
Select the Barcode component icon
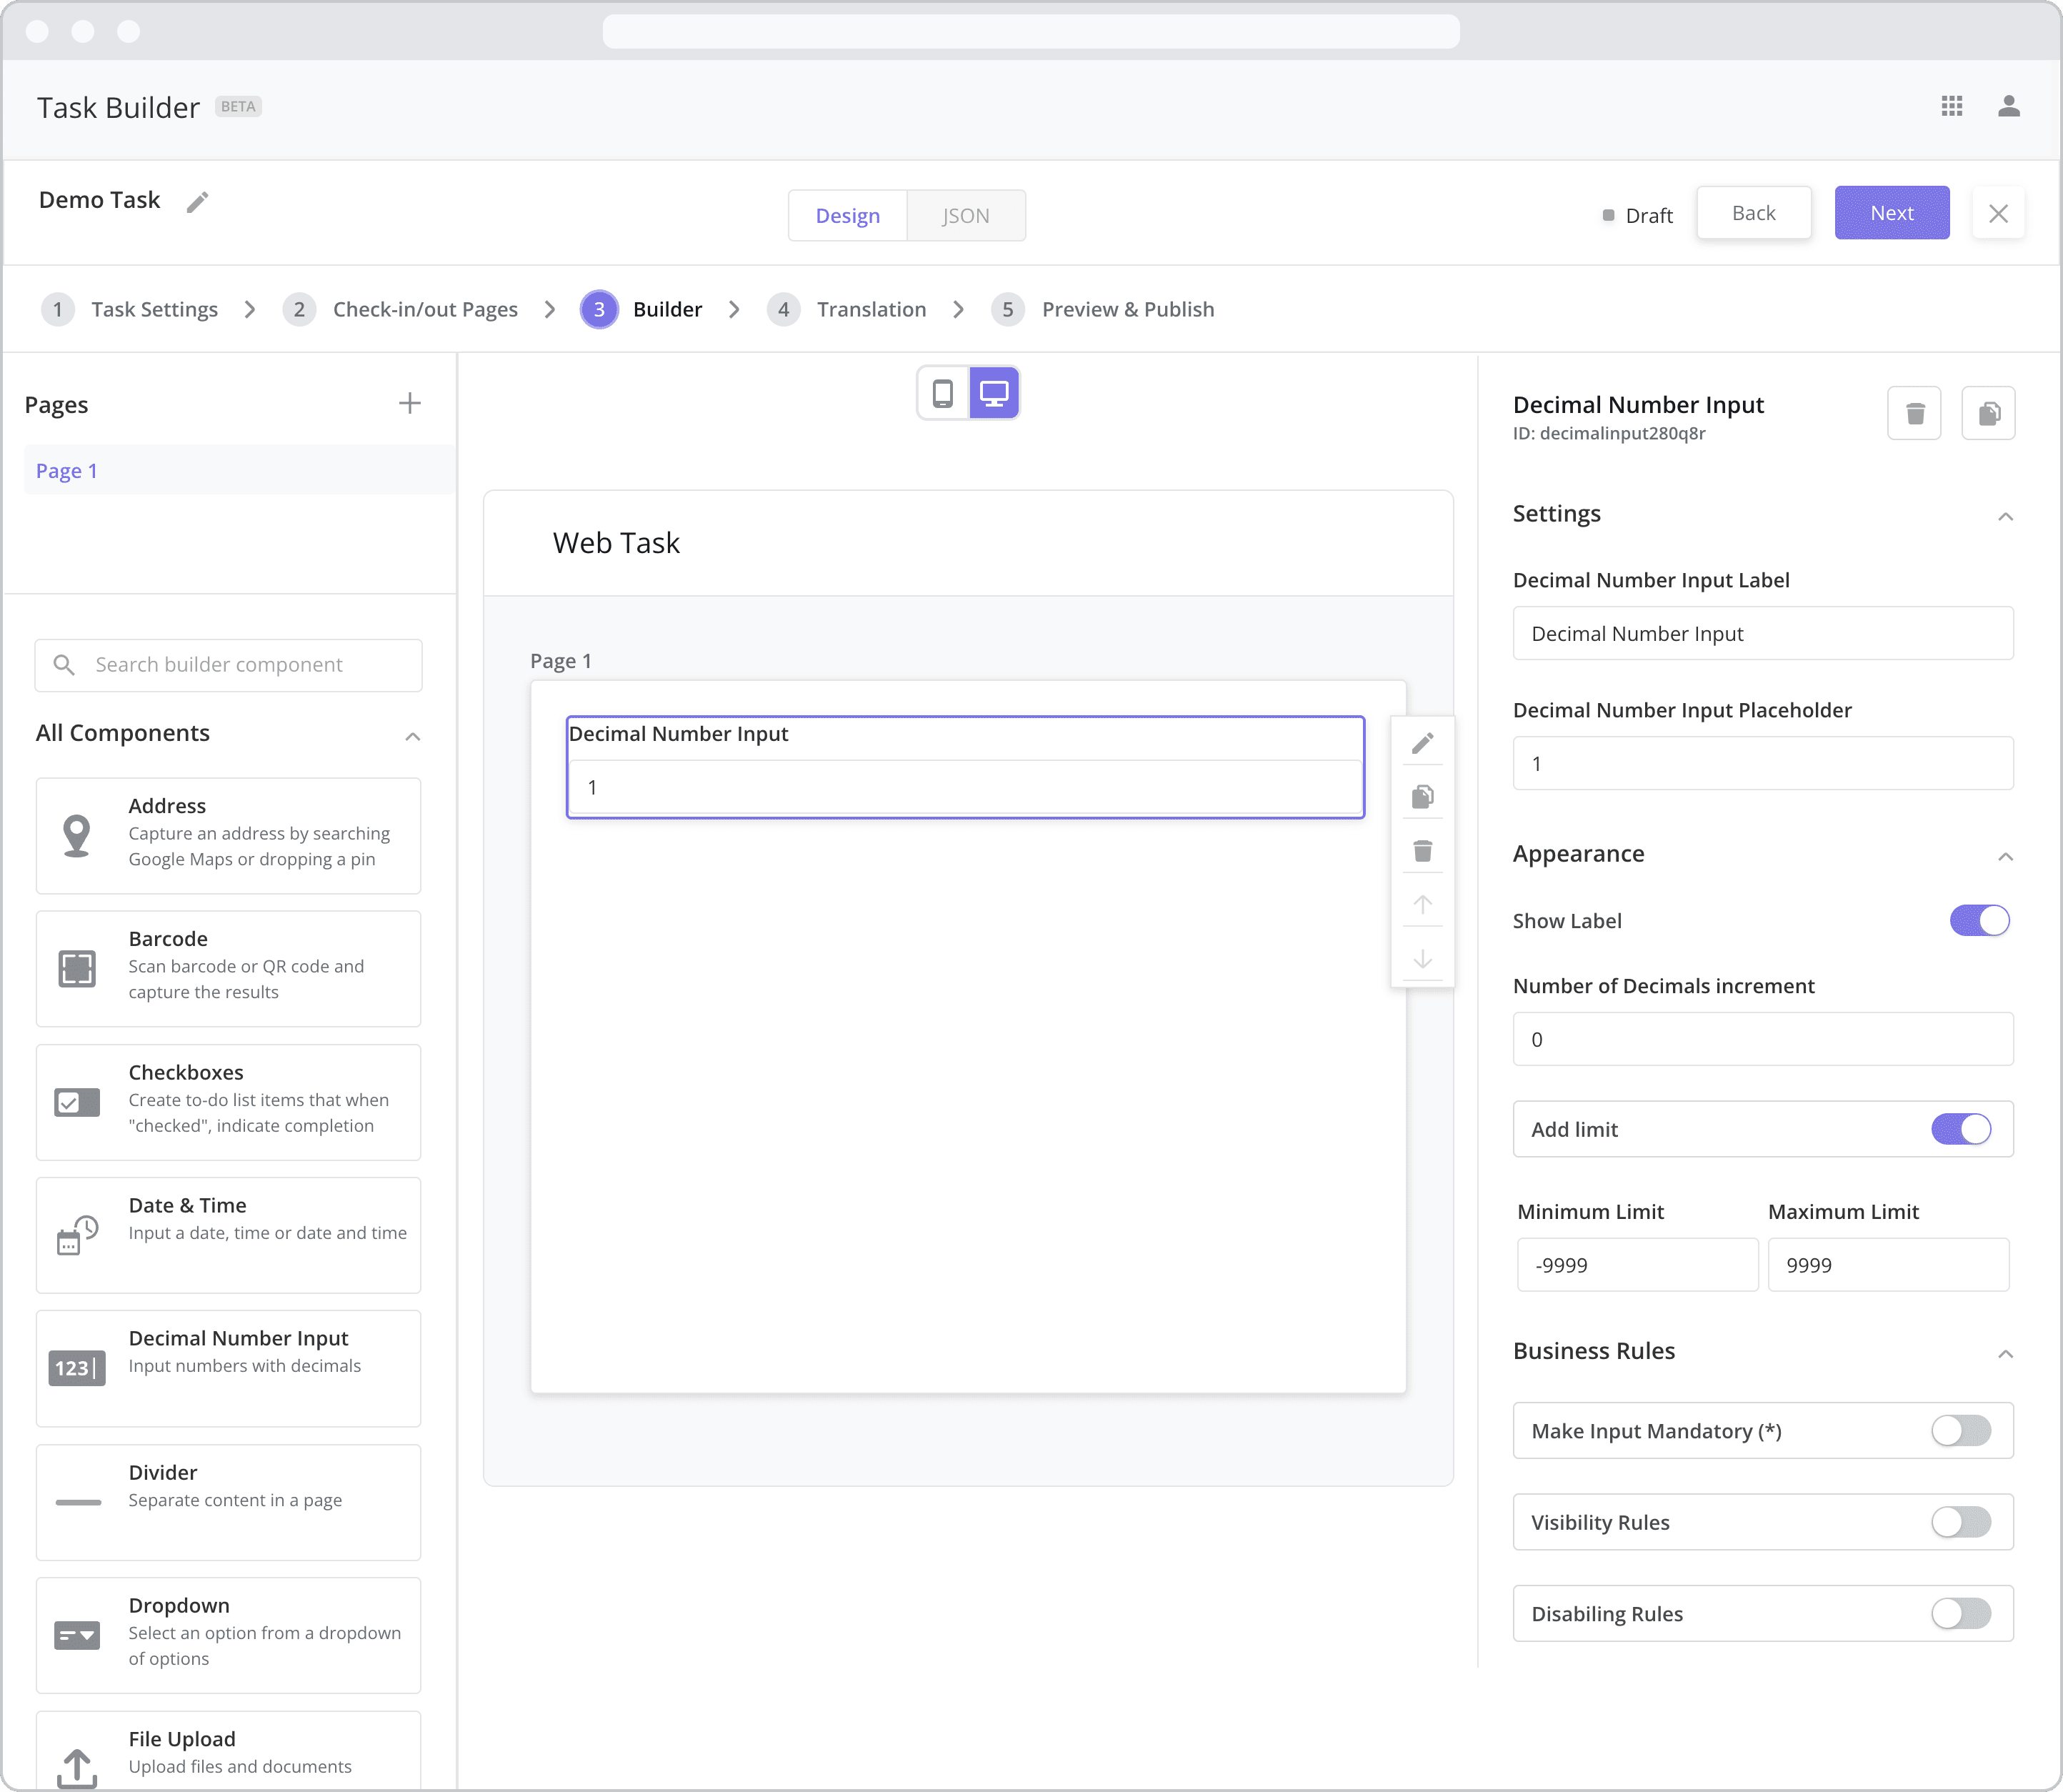tap(77, 969)
